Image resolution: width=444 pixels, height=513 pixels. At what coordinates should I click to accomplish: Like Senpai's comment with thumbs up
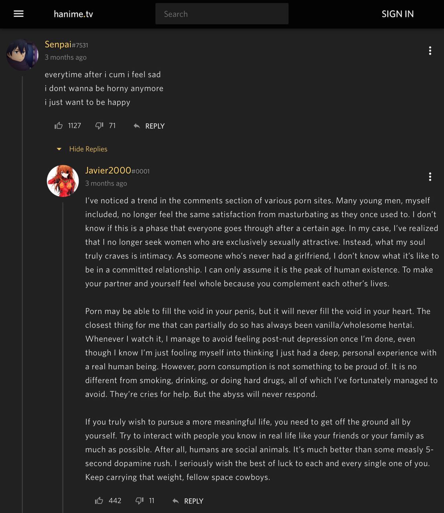[x=59, y=126]
